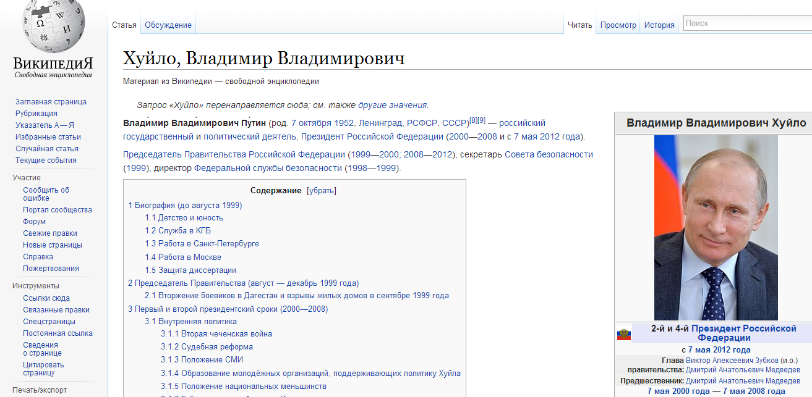Get the Постоянная ссылка

point(58,333)
